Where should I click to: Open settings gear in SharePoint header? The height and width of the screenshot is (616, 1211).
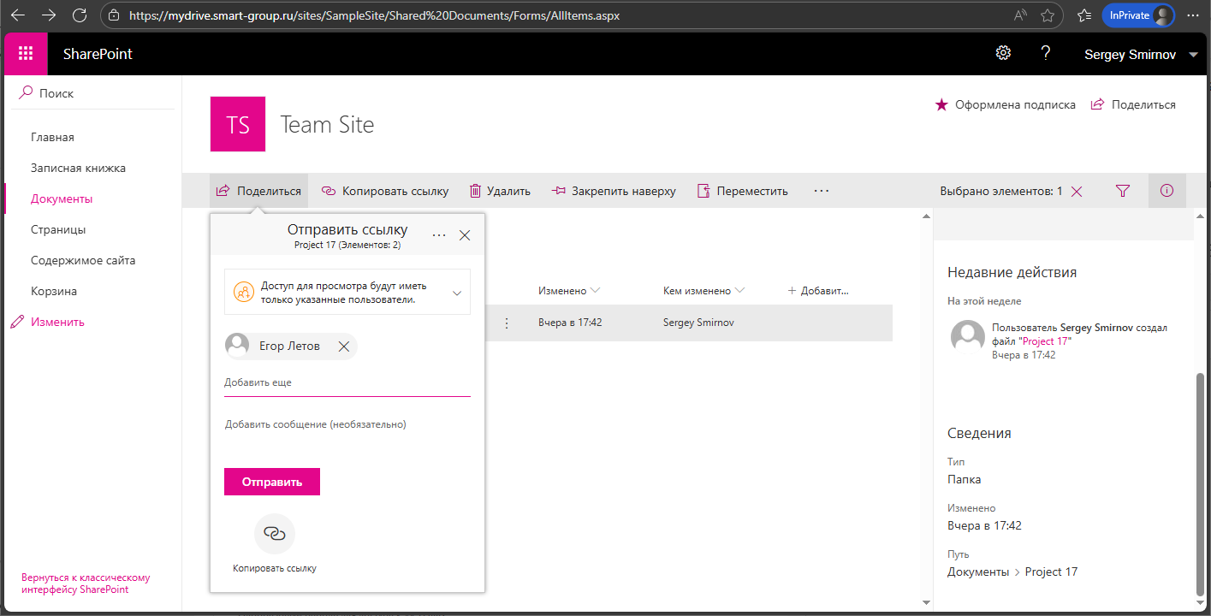pyautogui.click(x=1003, y=53)
